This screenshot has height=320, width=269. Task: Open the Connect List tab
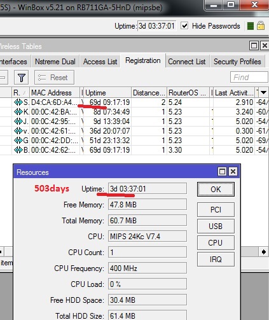coord(187,62)
